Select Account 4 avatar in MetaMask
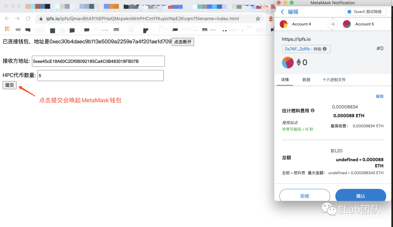393x227 pixels. coord(284,24)
